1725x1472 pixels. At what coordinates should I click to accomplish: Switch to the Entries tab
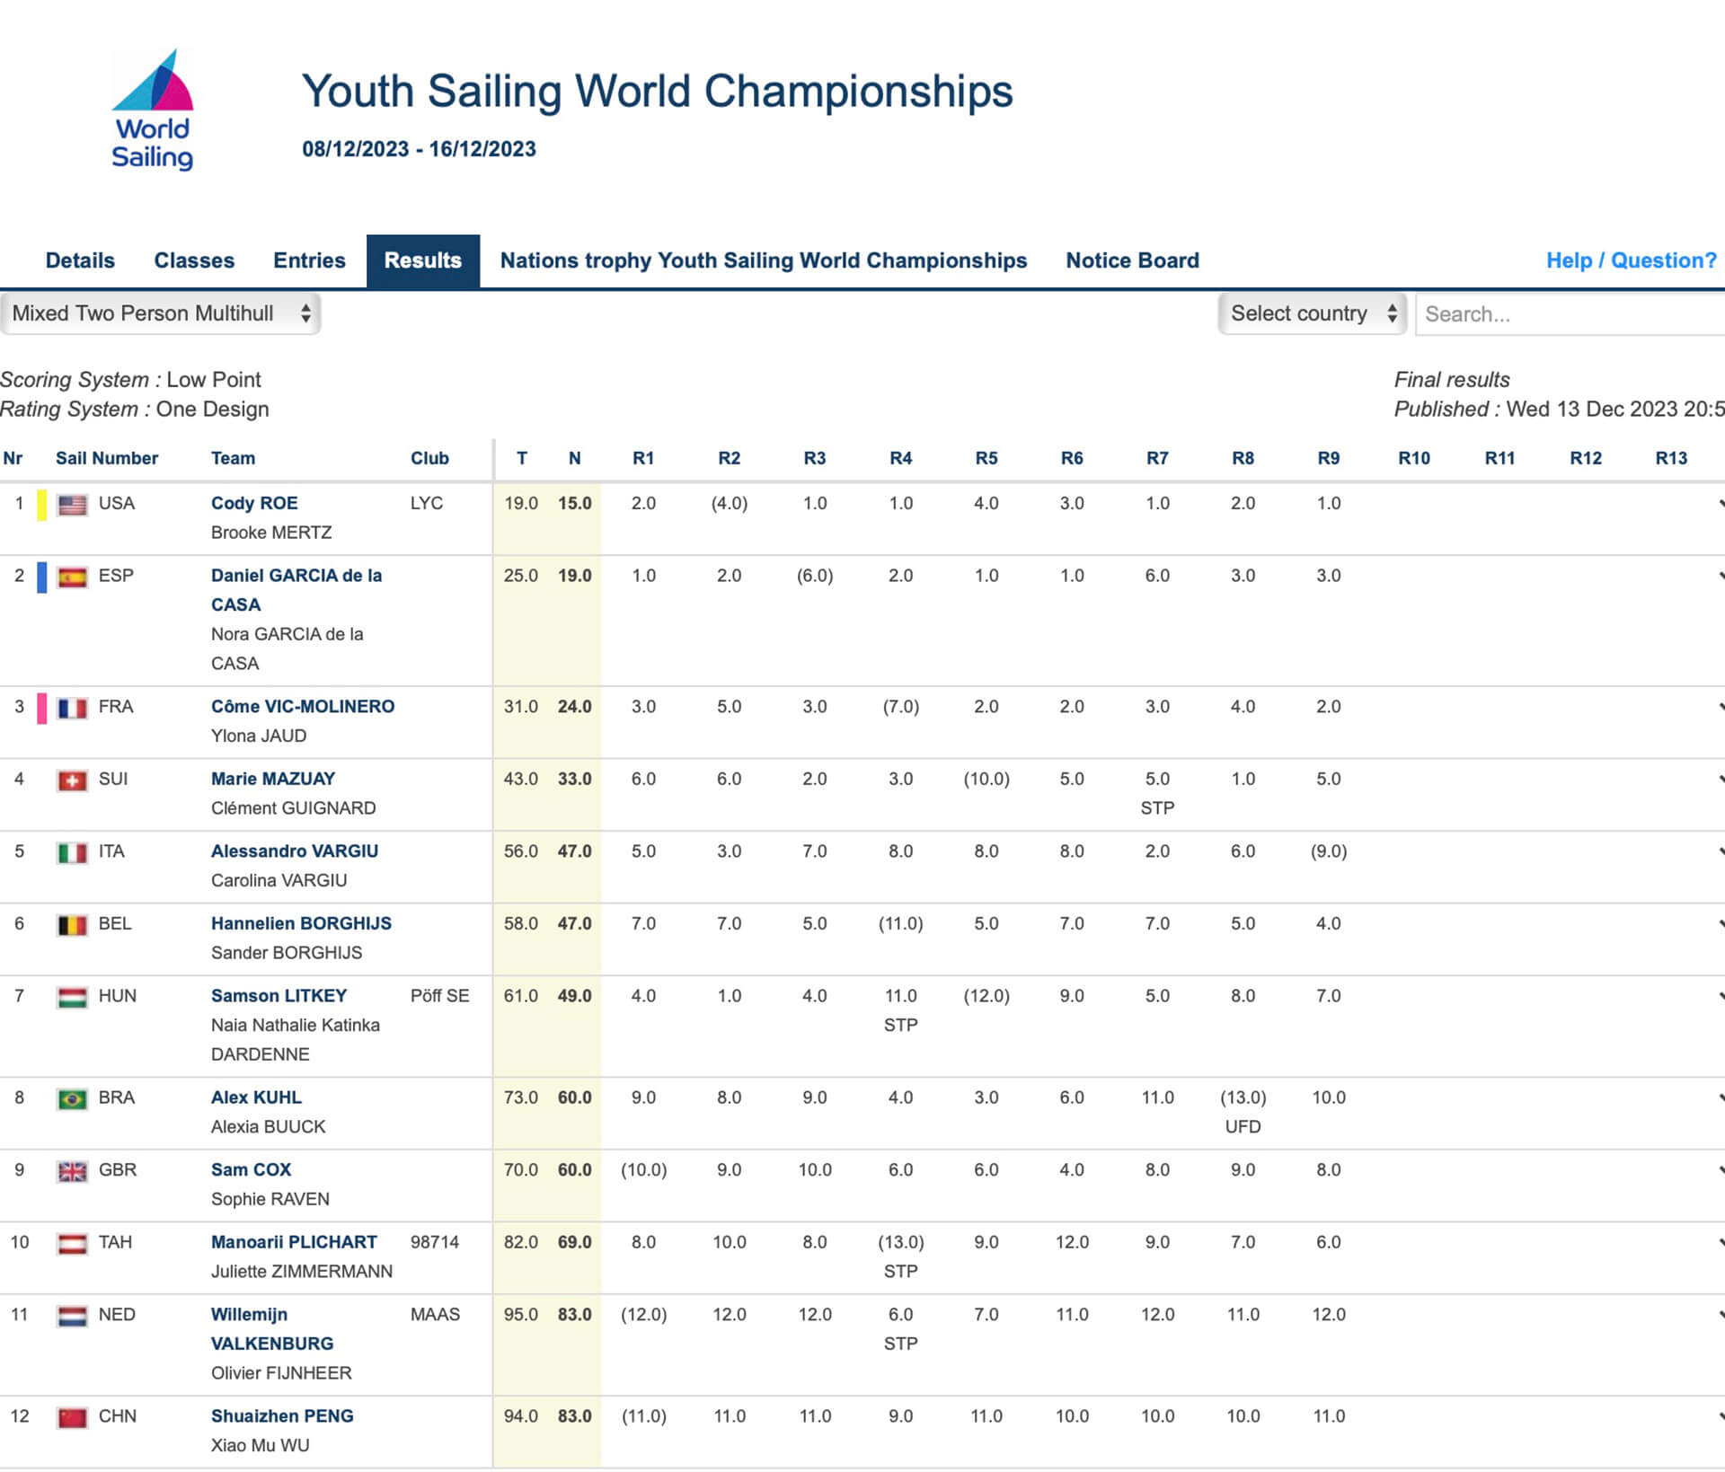[309, 260]
